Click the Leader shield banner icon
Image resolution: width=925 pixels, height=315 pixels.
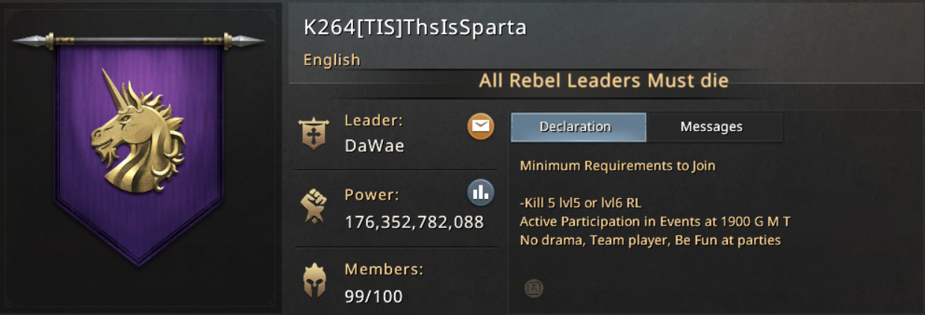tap(313, 134)
